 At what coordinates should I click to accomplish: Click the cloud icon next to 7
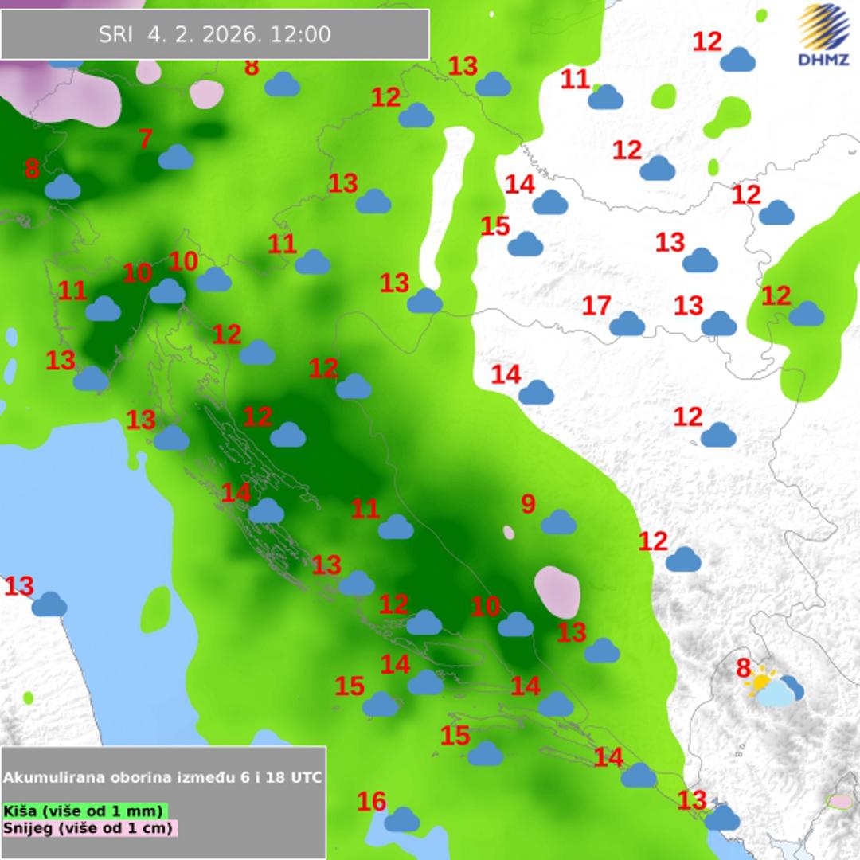click(176, 158)
